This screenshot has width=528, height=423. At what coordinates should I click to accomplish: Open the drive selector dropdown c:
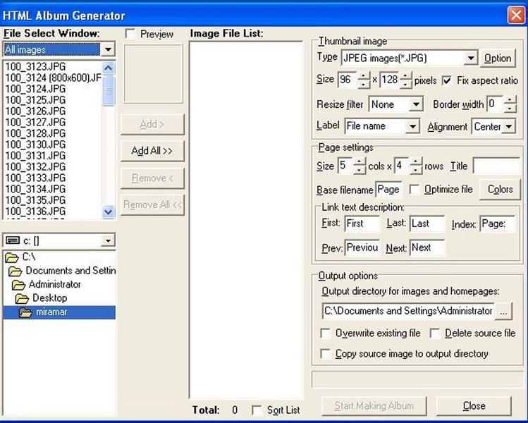(108, 240)
